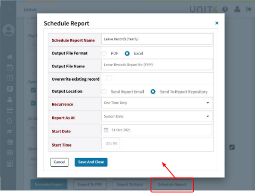Screen dimensions: 255x193
Task: Click Schedule Report button at bottom
Action: (172, 185)
